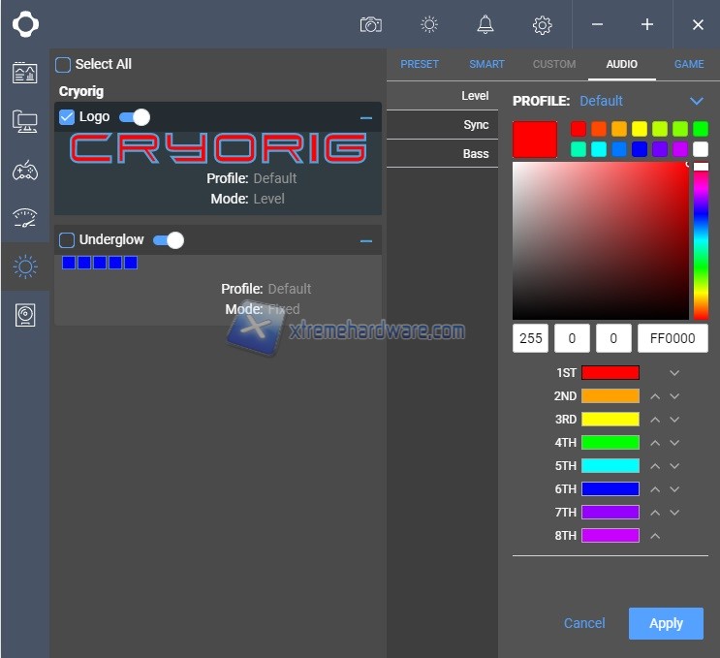Select the speedometer gauge sidebar icon
This screenshot has height=658, width=720.
point(24,218)
